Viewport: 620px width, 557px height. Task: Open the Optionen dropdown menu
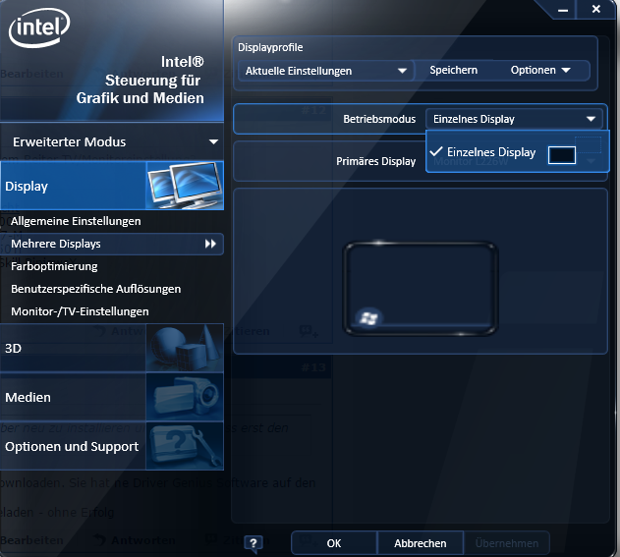point(540,71)
